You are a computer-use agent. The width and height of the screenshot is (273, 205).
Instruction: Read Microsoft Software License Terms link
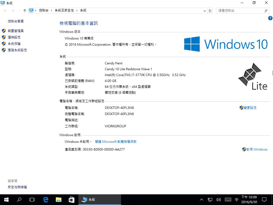tap(116, 142)
